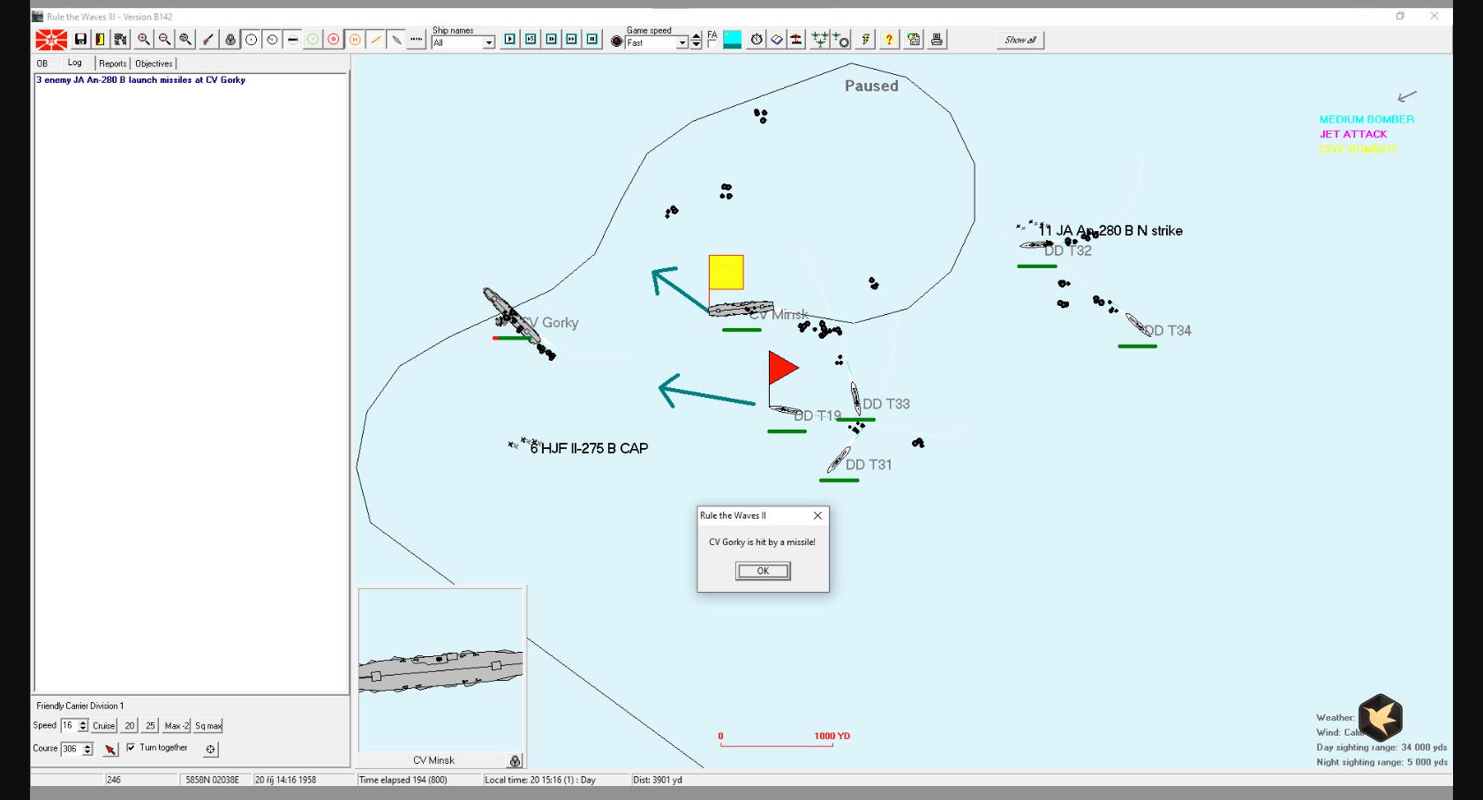Toggle the orange H circle button
Screen dimensions: 1483x800
tap(355, 40)
